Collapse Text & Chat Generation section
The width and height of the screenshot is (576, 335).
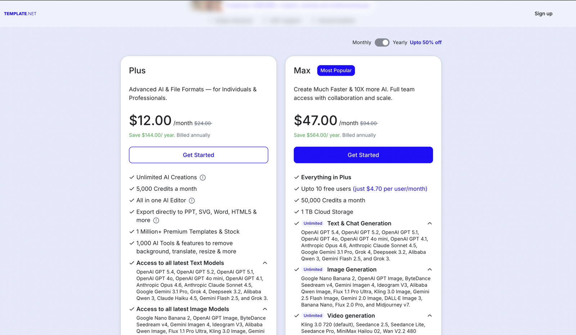point(429,223)
